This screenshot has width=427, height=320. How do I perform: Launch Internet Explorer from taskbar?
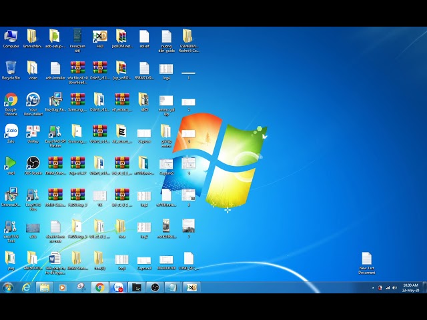click(27, 287)
